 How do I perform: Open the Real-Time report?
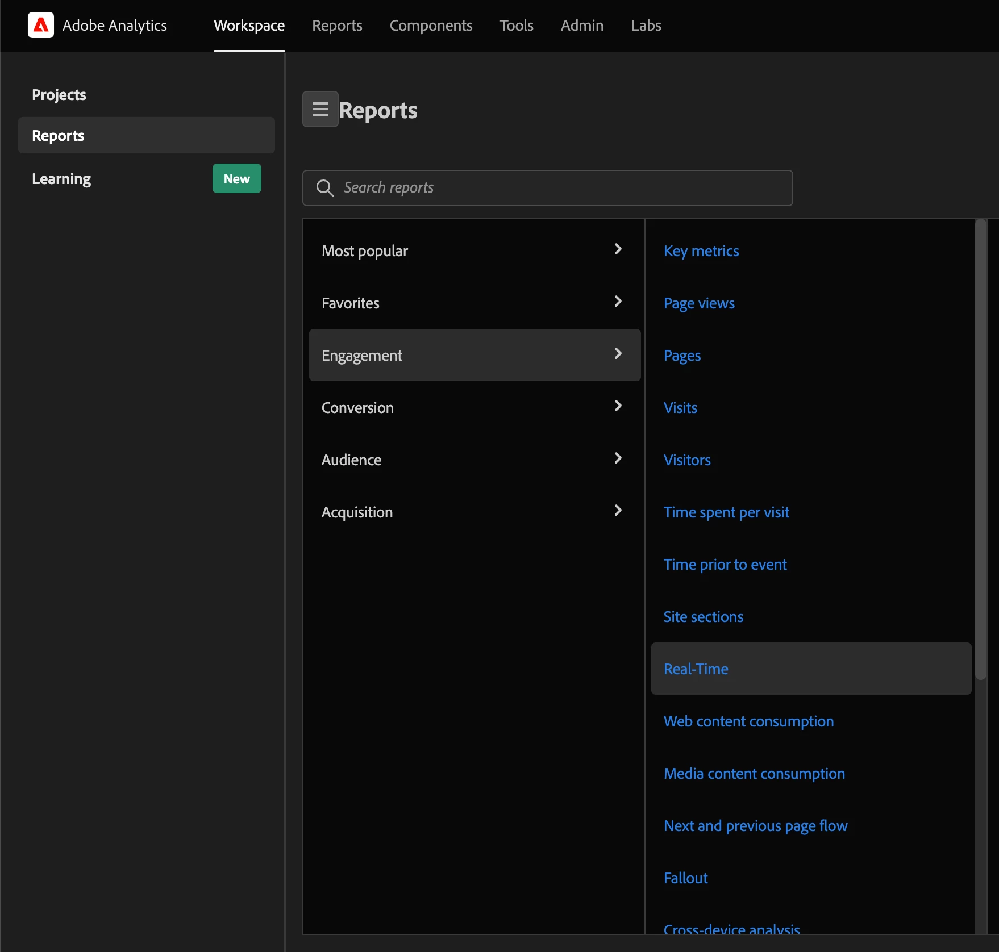pyautogui.click(x=811, y=669)
